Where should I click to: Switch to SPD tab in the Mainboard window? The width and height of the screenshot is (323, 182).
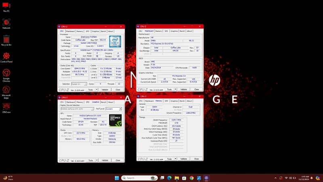click(166, 31)
